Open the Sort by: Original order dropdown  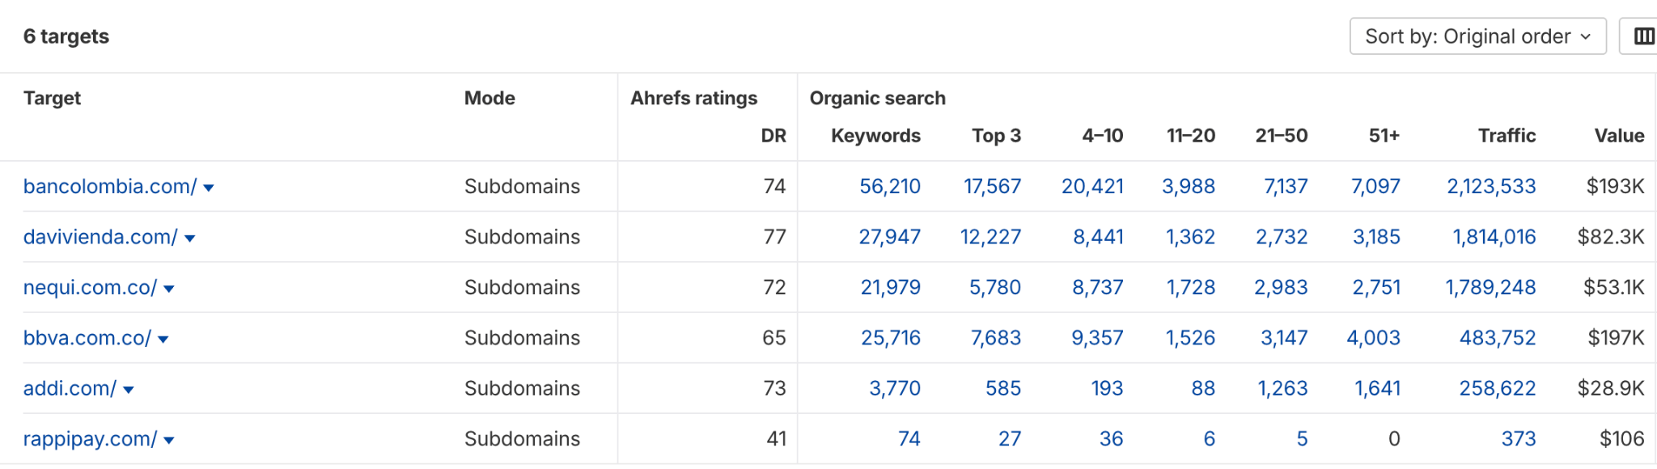tap(1477, 36)
